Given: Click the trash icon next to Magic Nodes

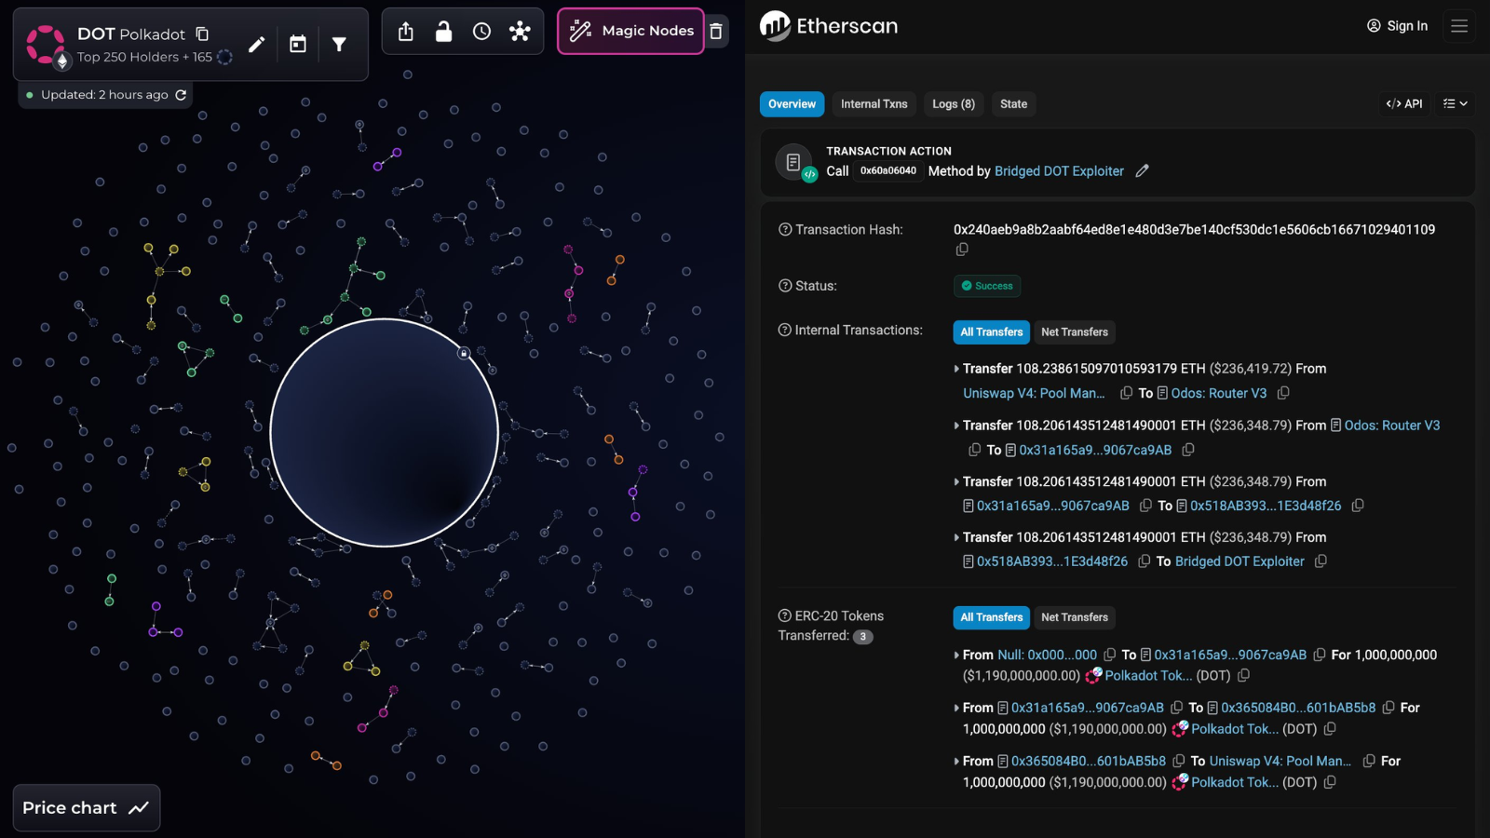Looking at the screenshot, I should (716, 31).
